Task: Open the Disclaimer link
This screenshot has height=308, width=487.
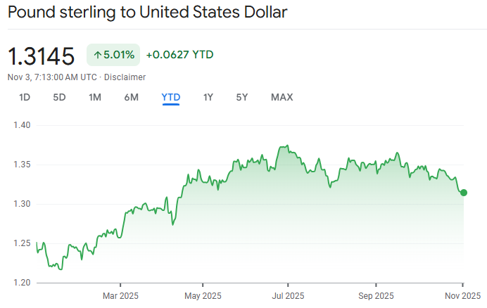Action: click(x=125, y=77)
